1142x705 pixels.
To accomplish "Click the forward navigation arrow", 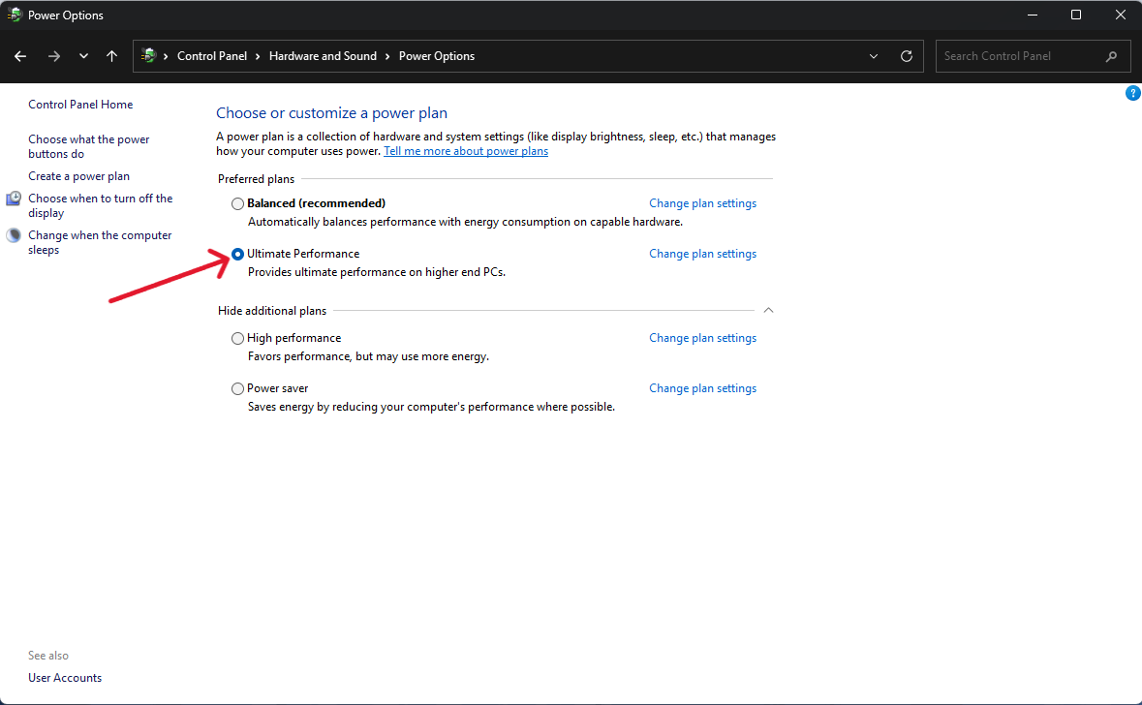I will coord(54,56).
